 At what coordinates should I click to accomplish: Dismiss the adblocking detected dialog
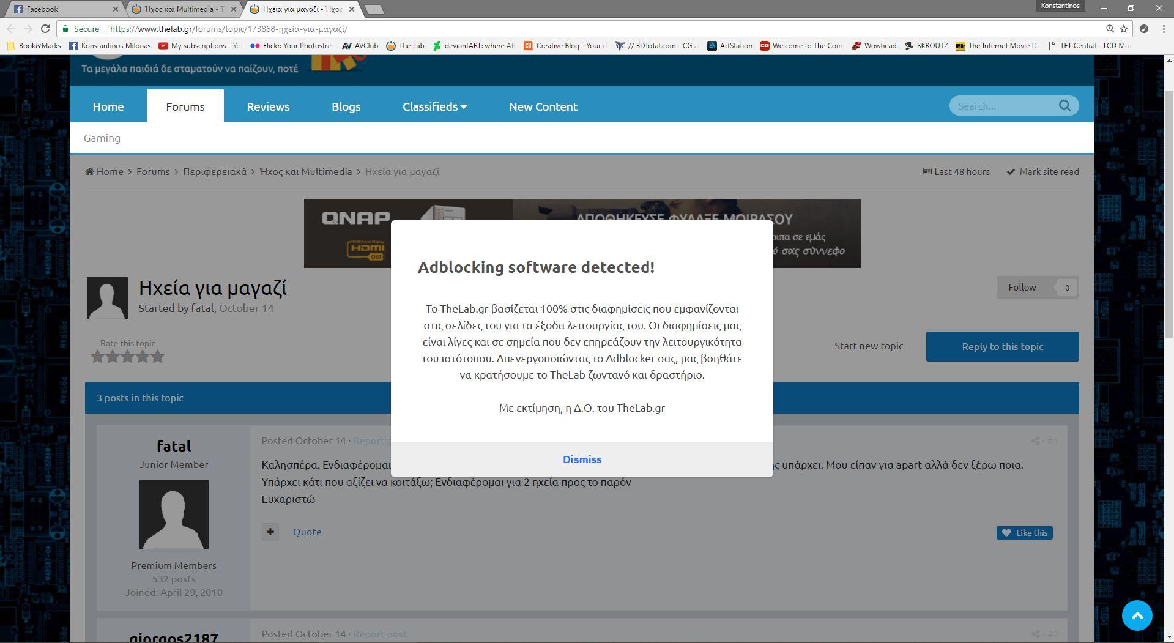[x=582, y=459]
